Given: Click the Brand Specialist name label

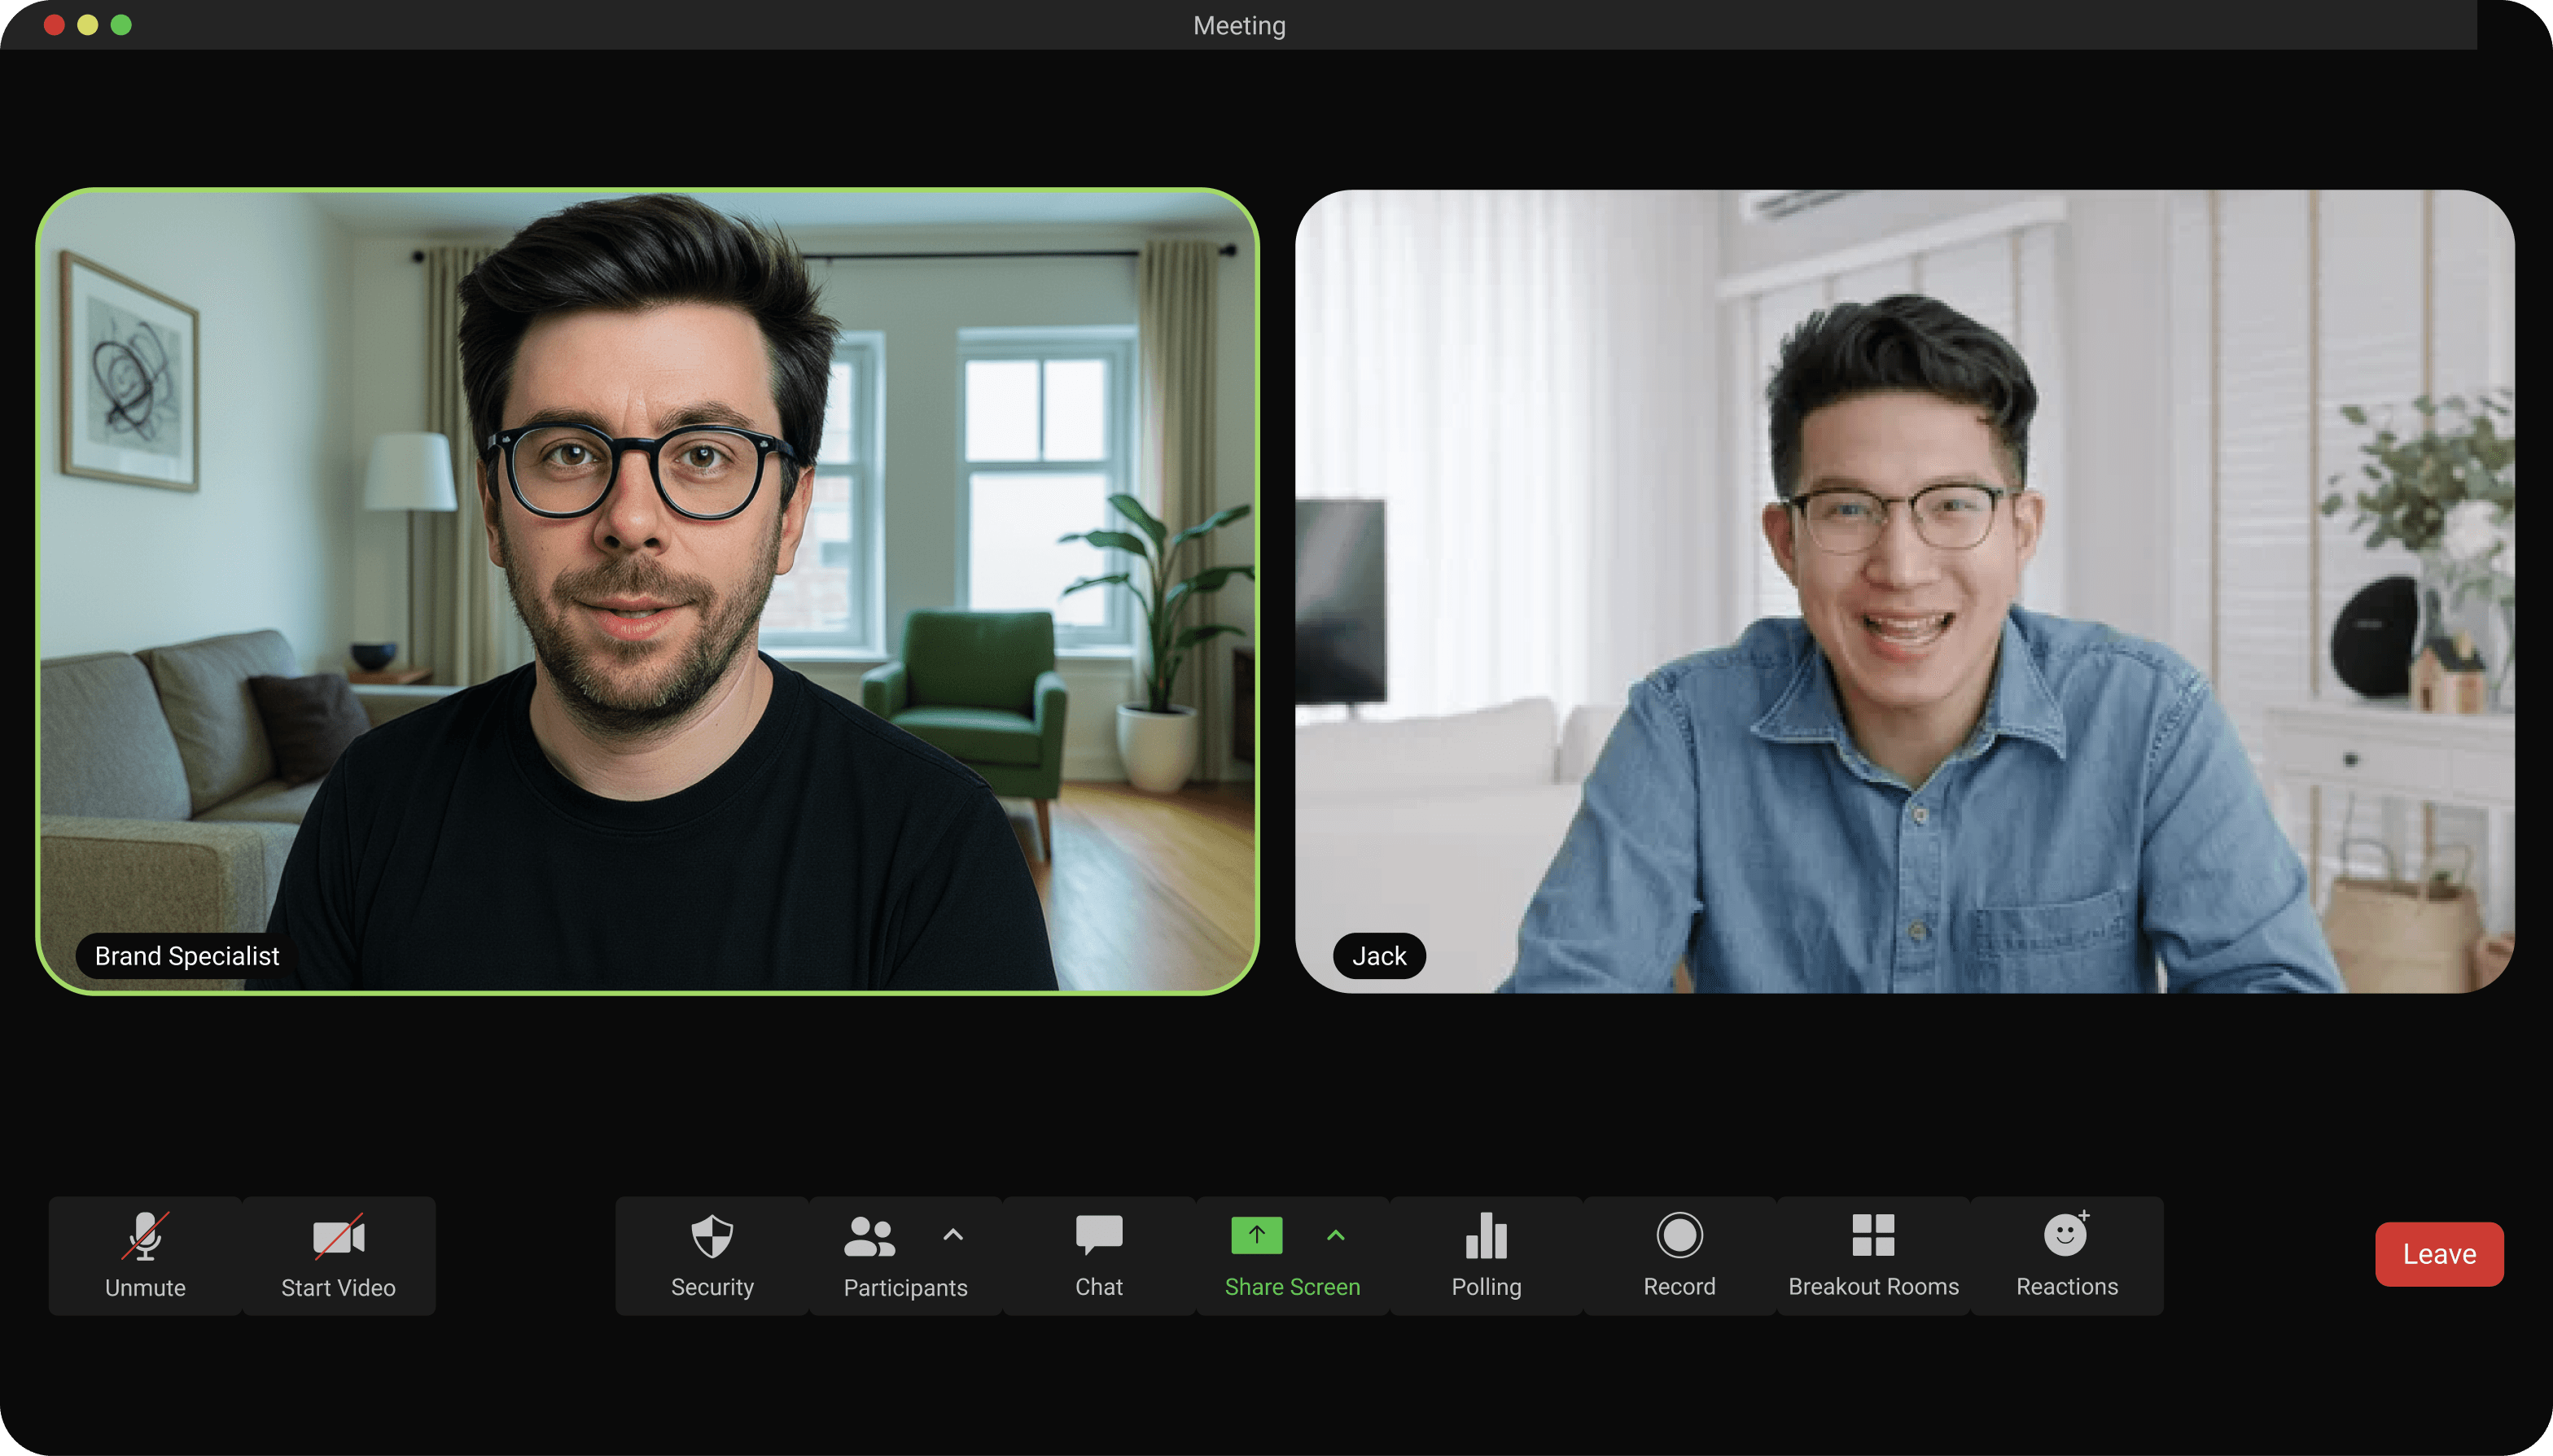Looking at the screenshot, I should click(x=187, y=956).
